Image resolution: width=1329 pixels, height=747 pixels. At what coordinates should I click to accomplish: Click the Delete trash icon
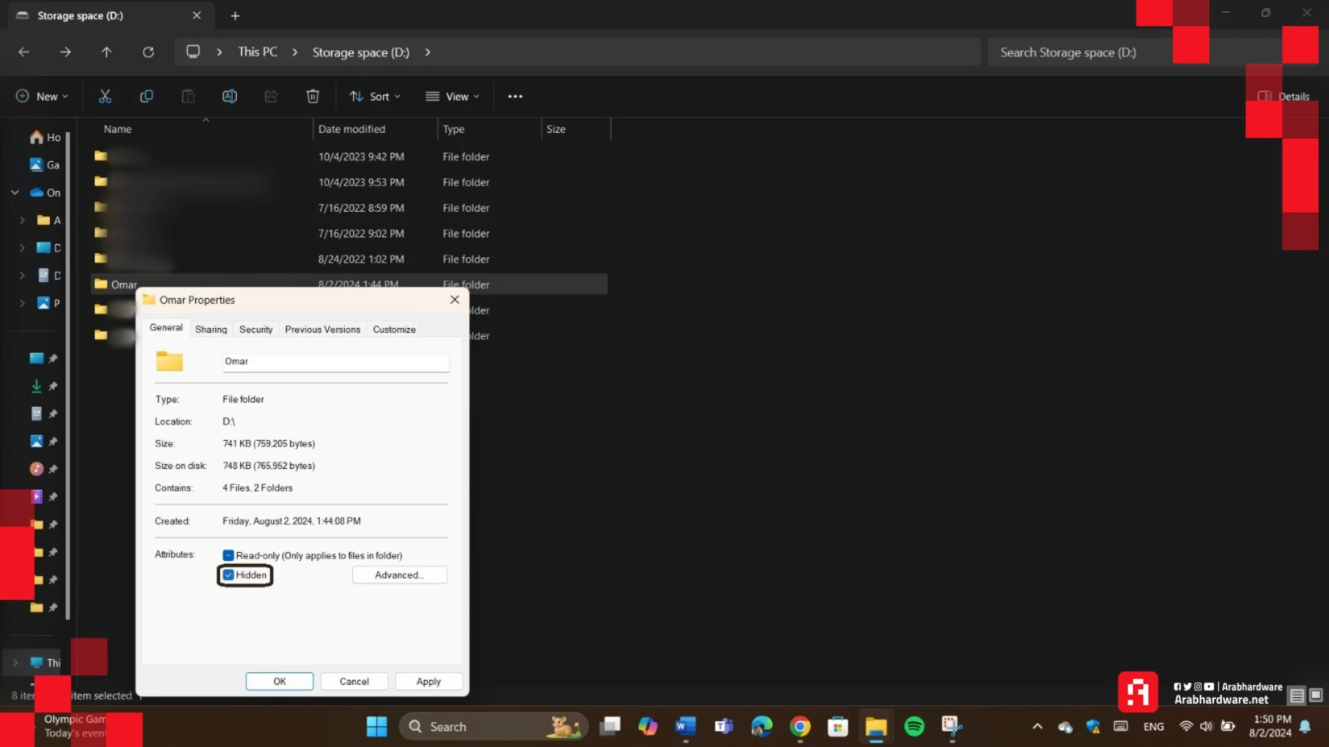[312, 96]
